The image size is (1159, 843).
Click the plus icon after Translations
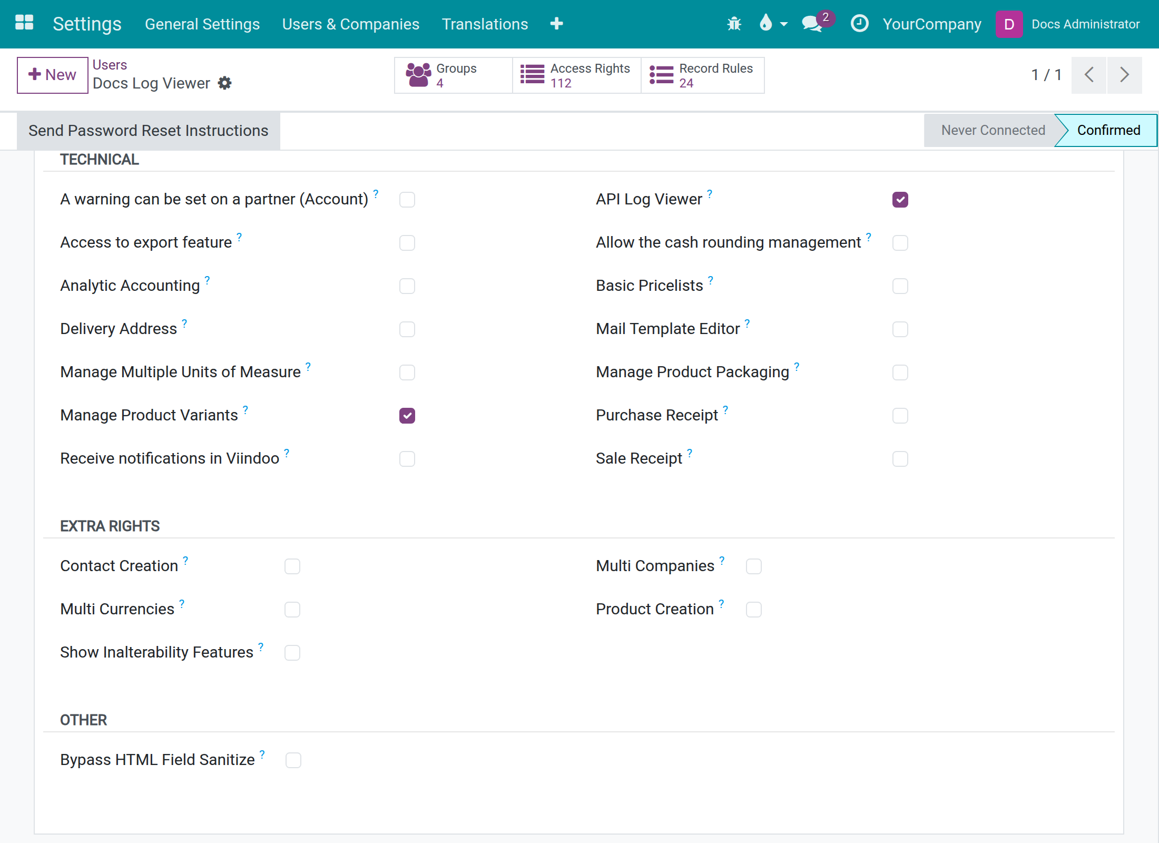pyautogui.click(x=556, y=24)
